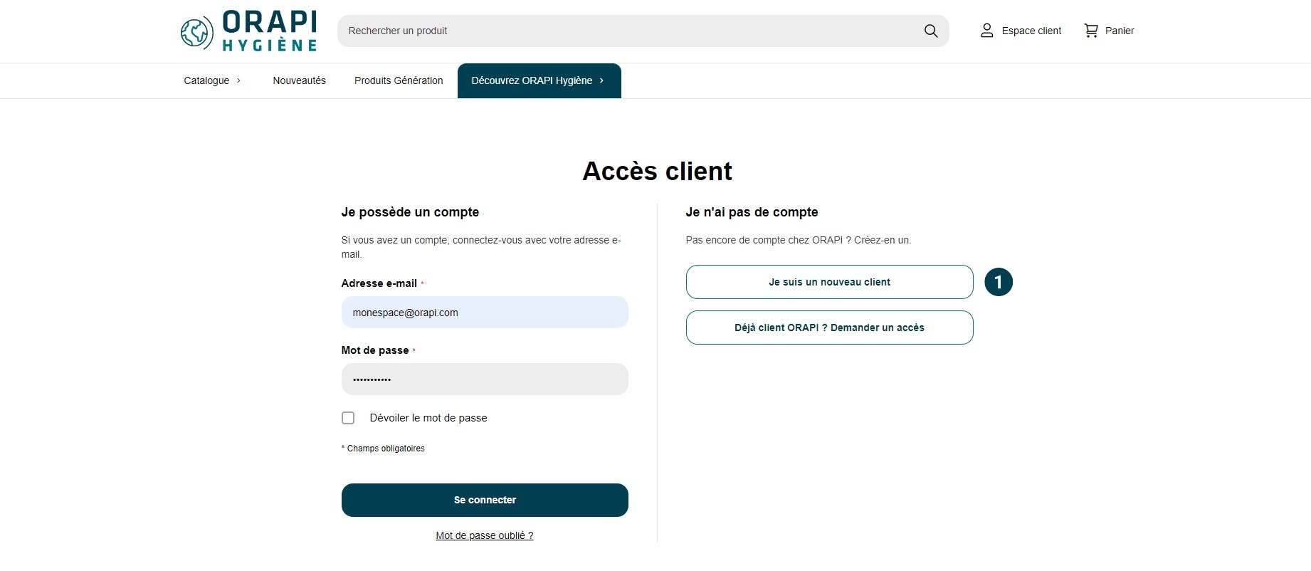Expand the Catalogue menu chevron

(x=238, y=80)
